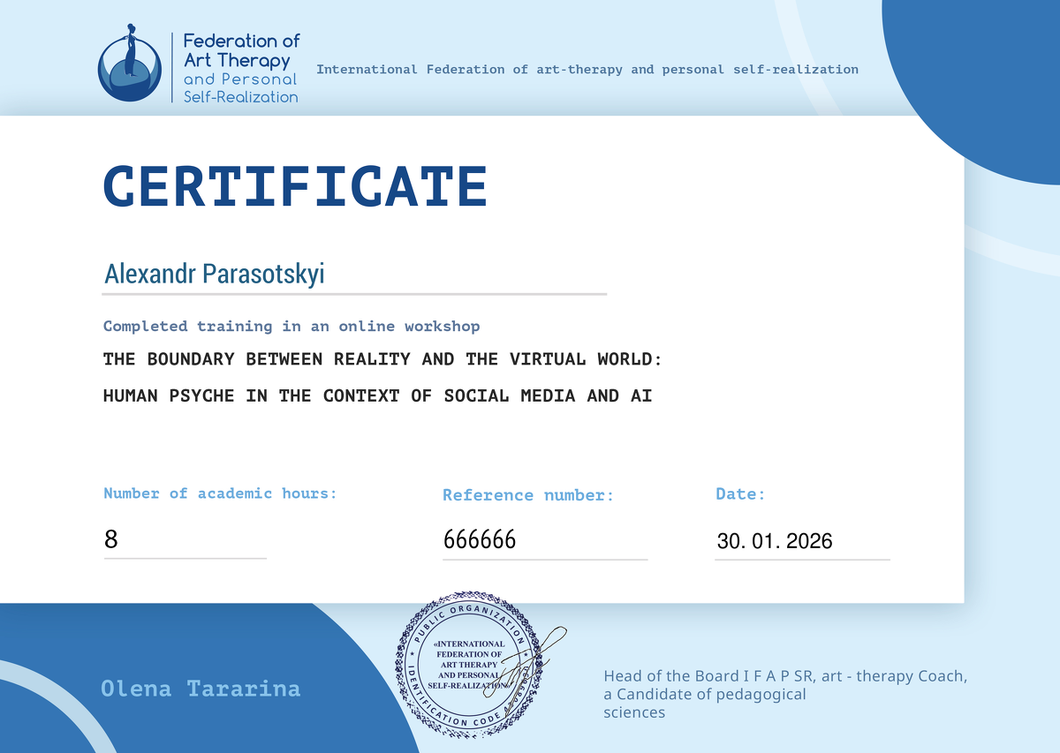The height and width of the screenshot is (753, 1060).
Task: Select the date 30.01.2026
Action: (774, 541)
